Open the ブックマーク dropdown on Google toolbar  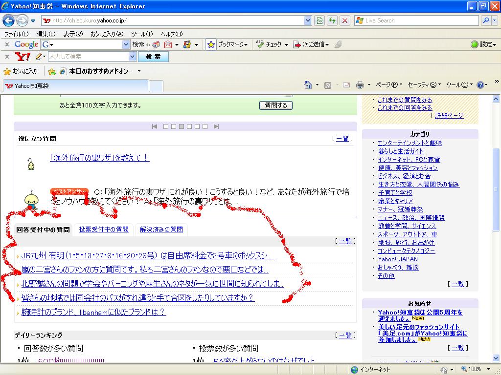(x=232, y=44)
